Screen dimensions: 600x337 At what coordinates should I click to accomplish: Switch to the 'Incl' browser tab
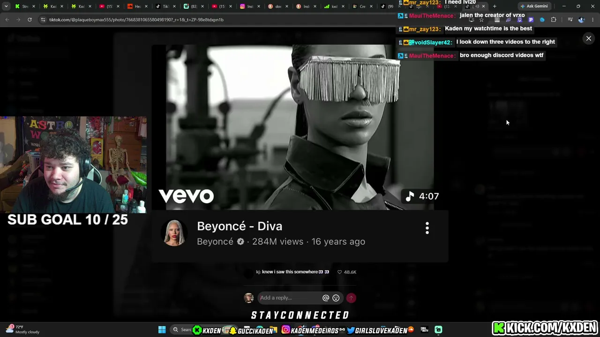point(306,6)
